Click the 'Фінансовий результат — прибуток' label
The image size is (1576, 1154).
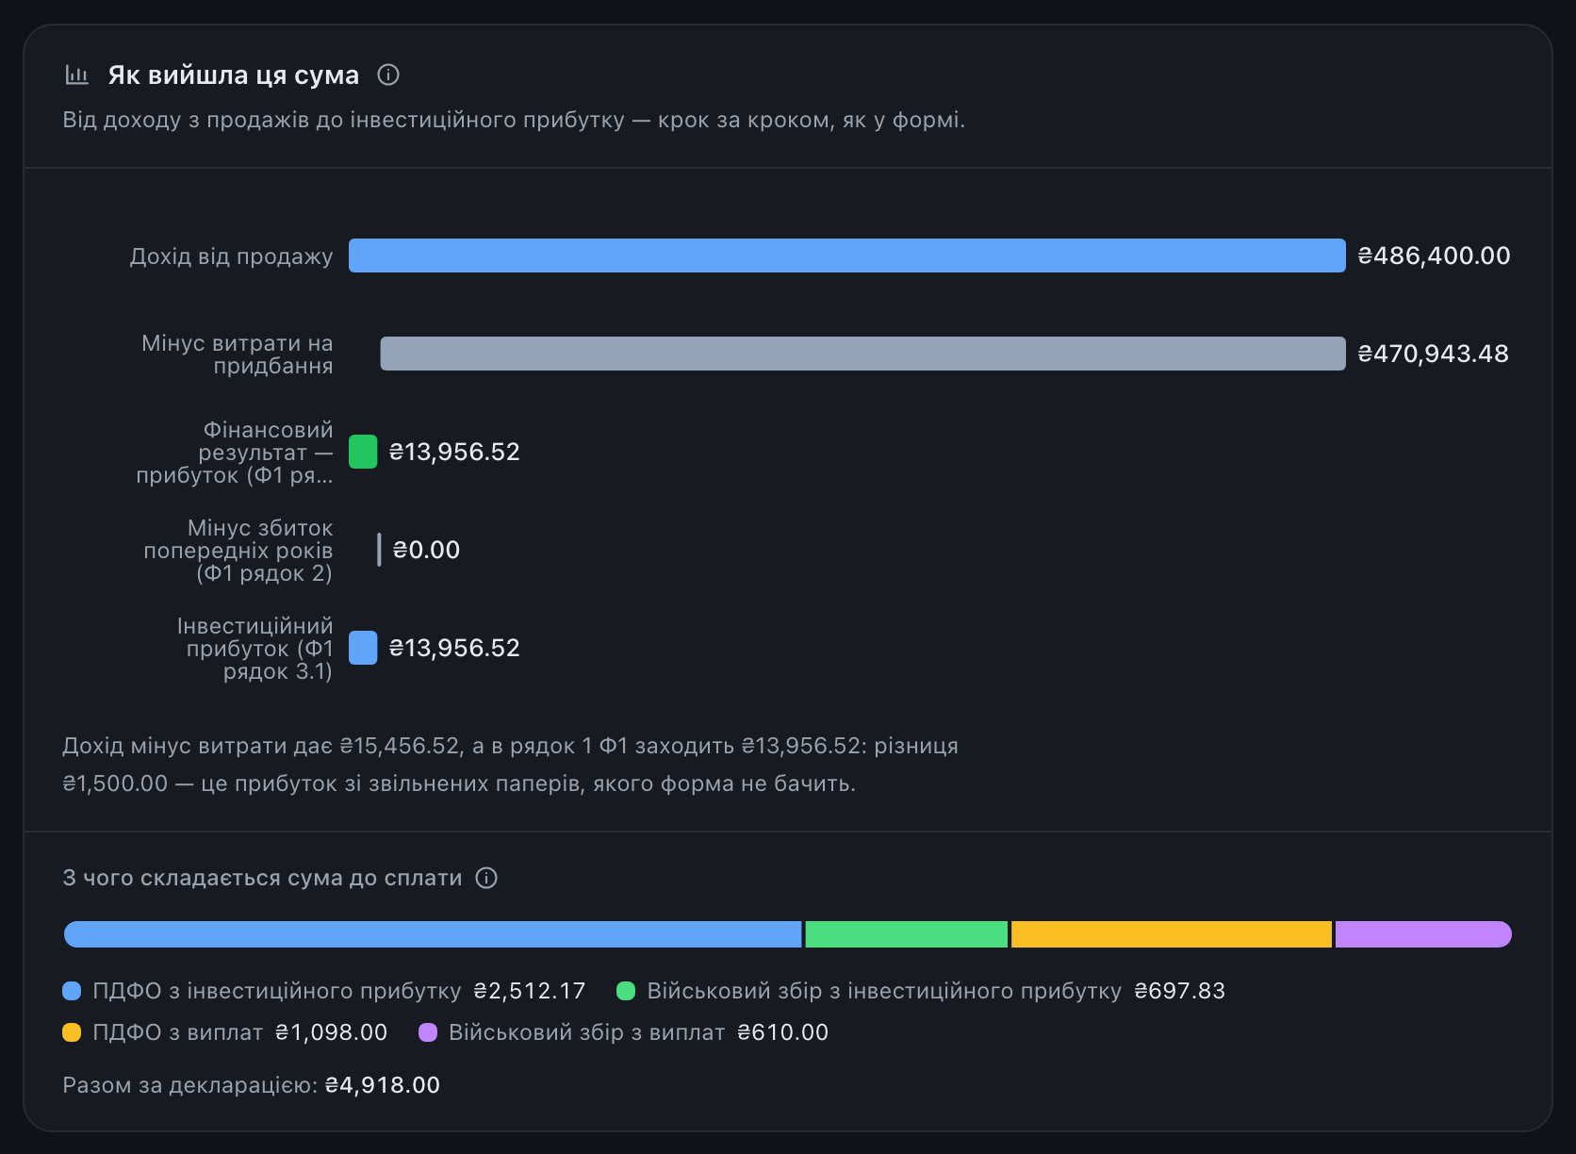pos(235,453)
